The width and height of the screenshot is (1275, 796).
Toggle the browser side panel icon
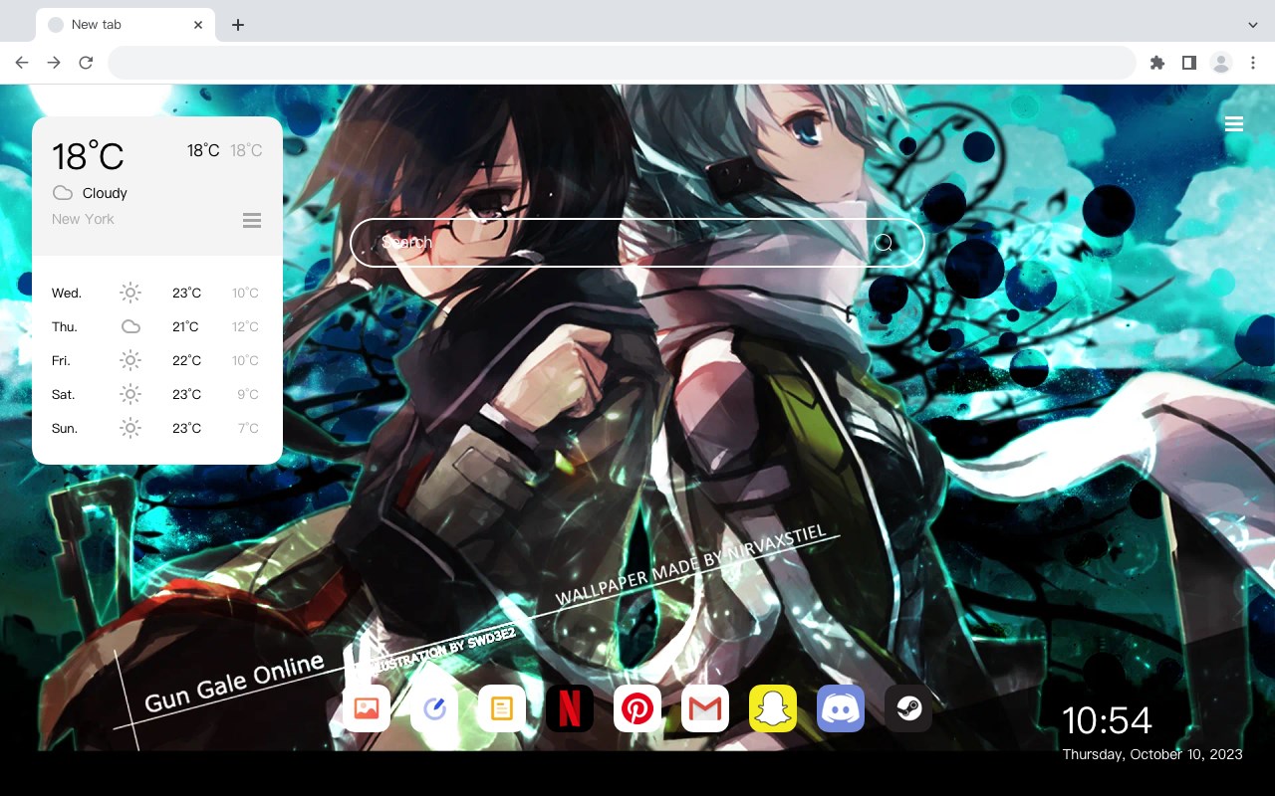click(1188, 63)
